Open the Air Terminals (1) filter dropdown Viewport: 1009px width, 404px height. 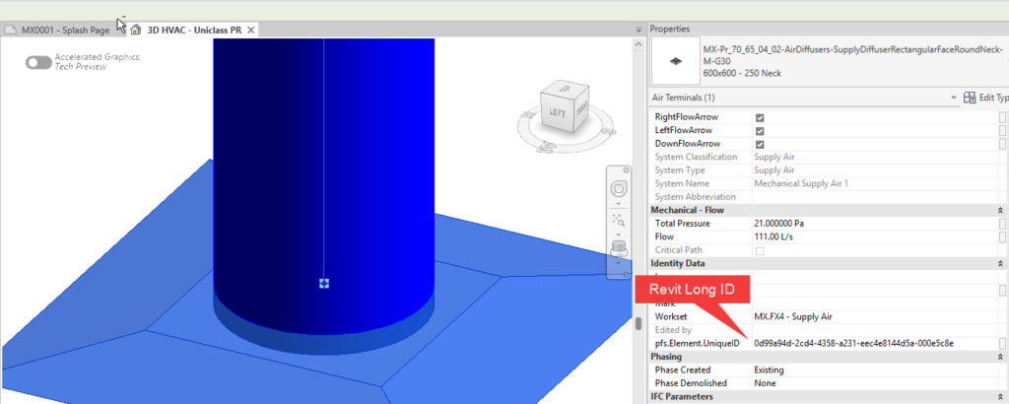[x=954, y=98]
